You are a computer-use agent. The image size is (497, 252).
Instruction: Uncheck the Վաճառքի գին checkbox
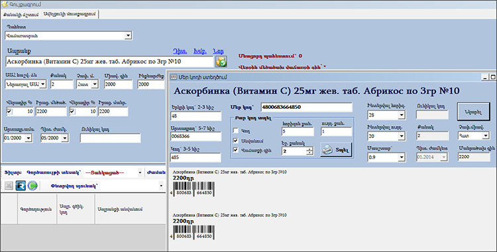235,150
